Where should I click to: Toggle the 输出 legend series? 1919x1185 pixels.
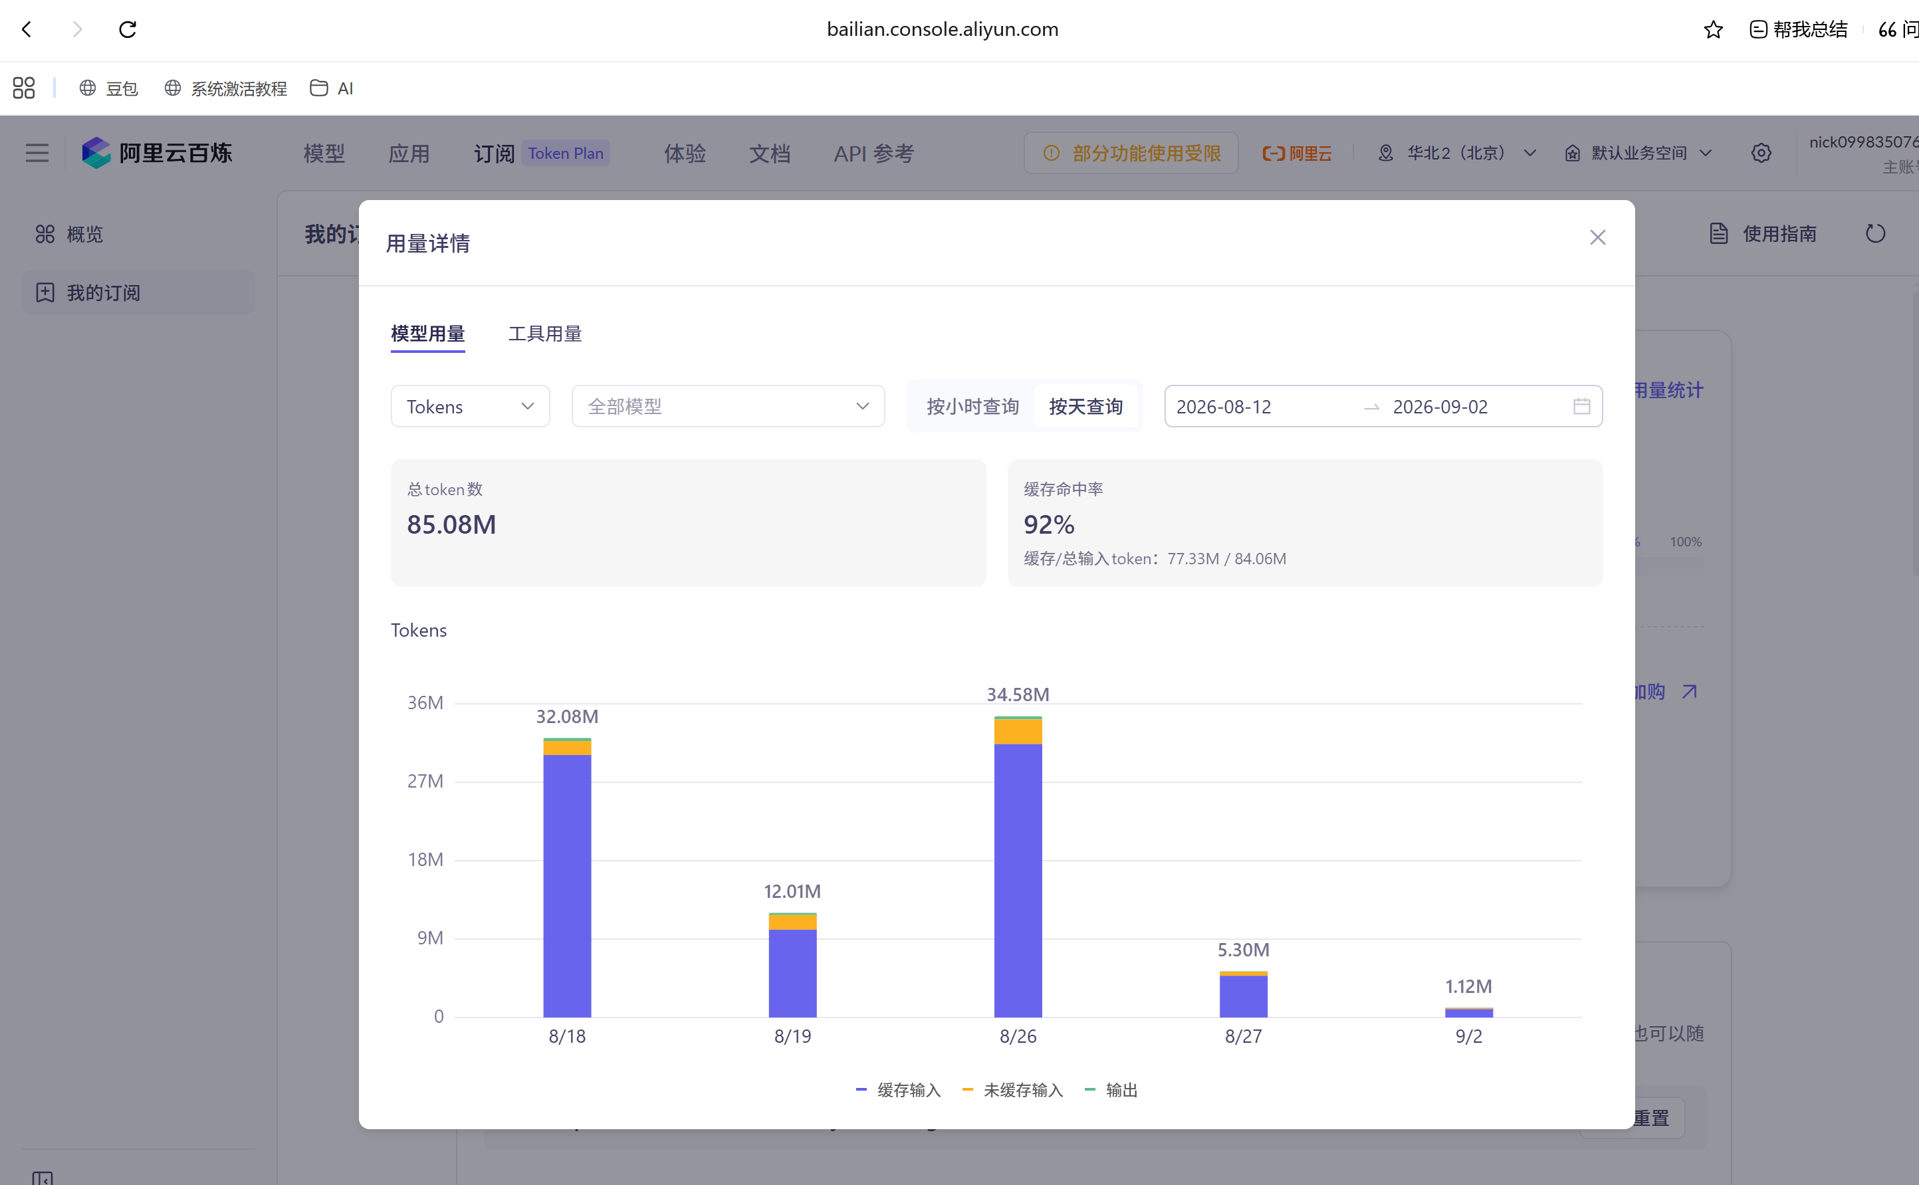click(1111, 1090)
